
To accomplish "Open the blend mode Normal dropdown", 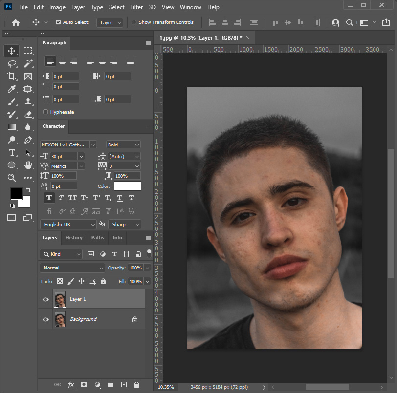I will tap(72, 268).
